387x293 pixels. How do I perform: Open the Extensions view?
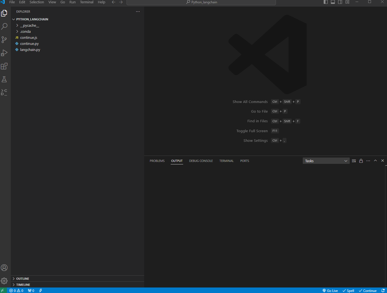4,66
